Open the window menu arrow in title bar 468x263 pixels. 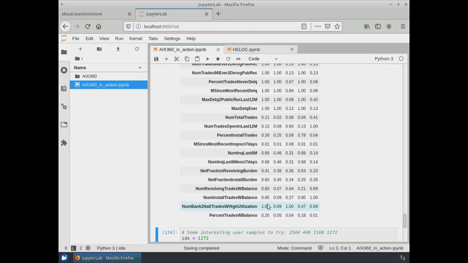click(x=62, y=4)
